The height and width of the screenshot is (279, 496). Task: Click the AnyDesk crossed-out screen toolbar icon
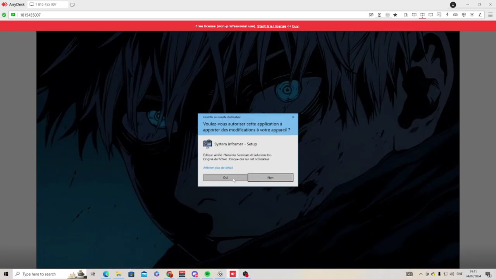click(x=371, y=15)
